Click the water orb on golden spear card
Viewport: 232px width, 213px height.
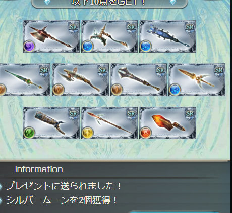pos(175,89)
